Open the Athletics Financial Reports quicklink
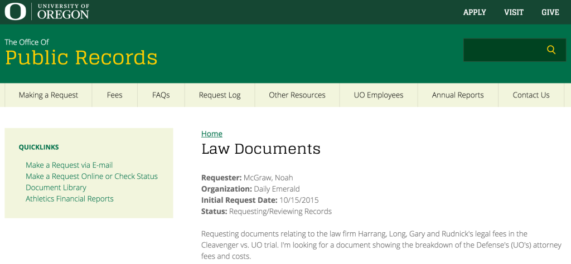This screenshot has width=571, height=264. pos(70,199)
